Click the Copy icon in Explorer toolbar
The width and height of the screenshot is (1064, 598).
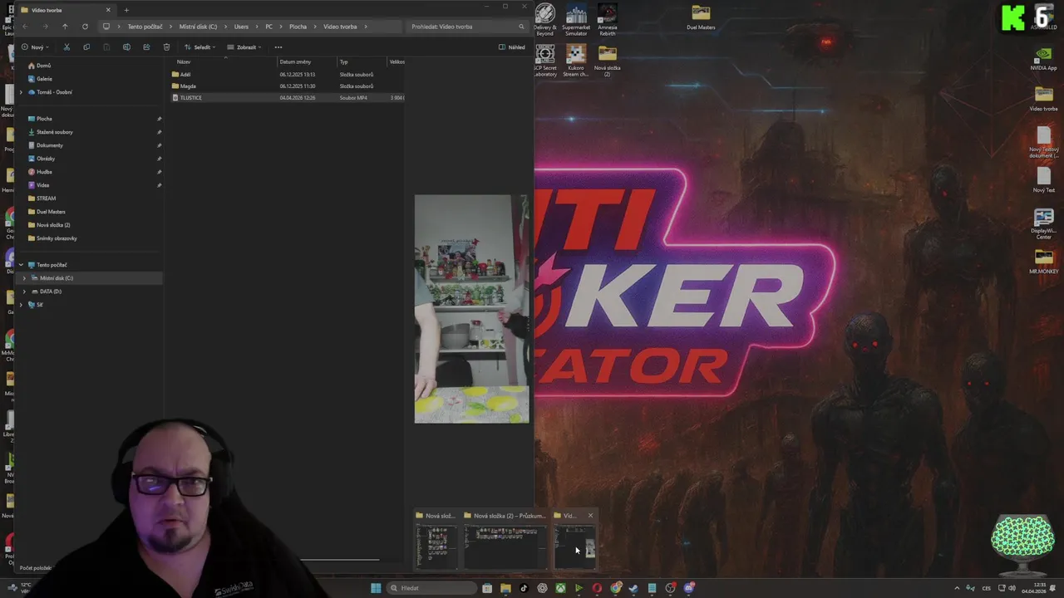[86, 47]
